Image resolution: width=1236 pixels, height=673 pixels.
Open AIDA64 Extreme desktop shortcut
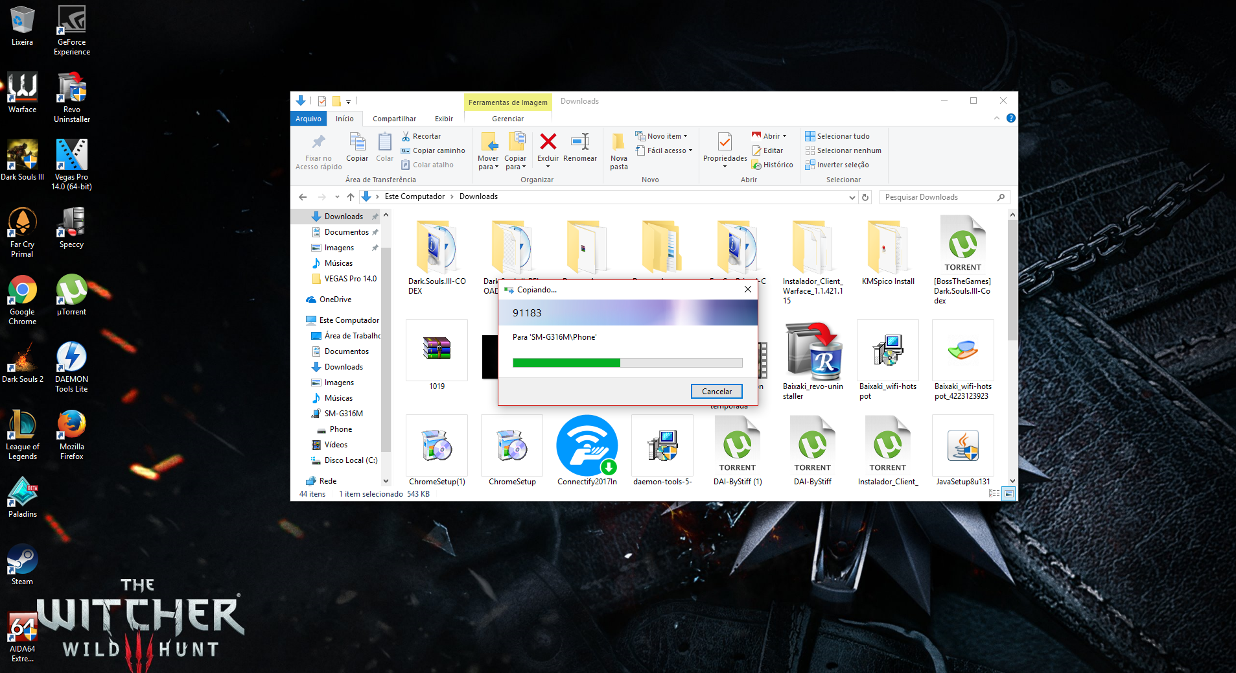[22, 637]
